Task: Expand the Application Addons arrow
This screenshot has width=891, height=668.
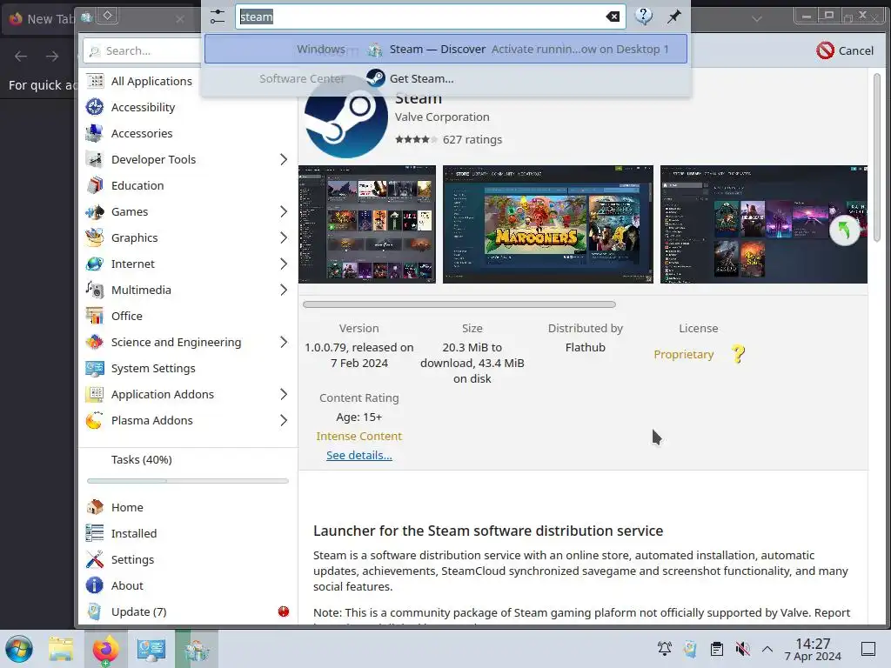Action: click(284, 394)
